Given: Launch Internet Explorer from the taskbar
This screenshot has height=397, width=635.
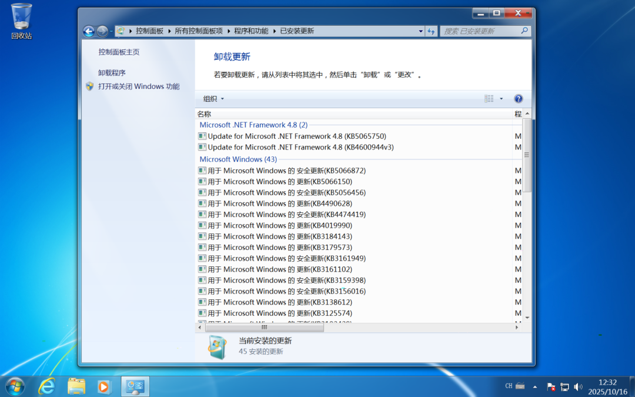Looking at the screenshot, I should click(x=46, y=386).
